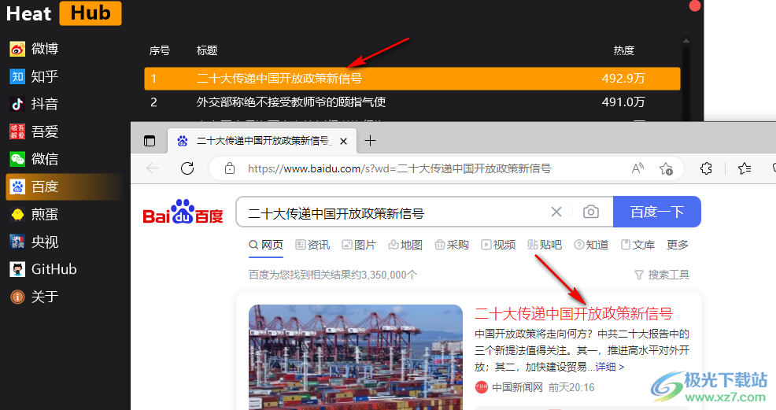Open the result title 二十大传递中国开放政策新信号 link
The width and height of the screenshot is (776, 410).
pyautogui.click(x=574, y=313)
